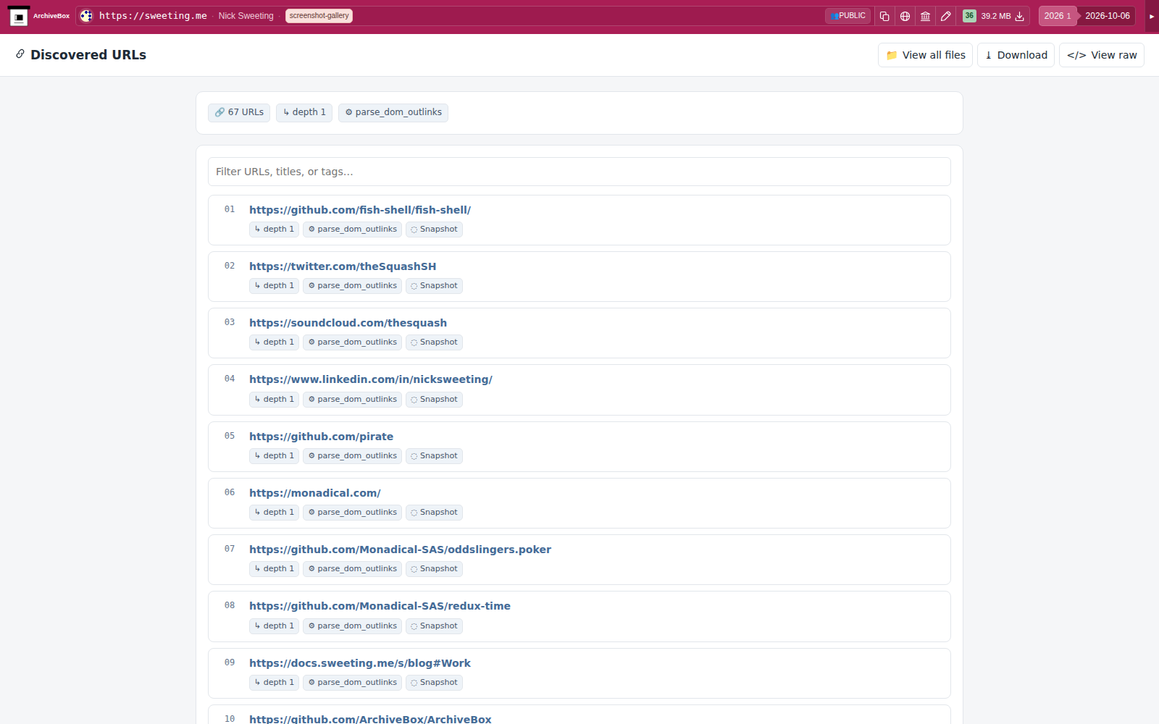Open the https://sweeting.me URL in header
Viewport: 1159px width, 724px height.
coord(153,16)
